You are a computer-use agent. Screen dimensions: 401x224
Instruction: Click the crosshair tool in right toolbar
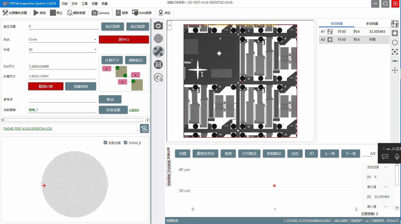(x=395, y=70)
